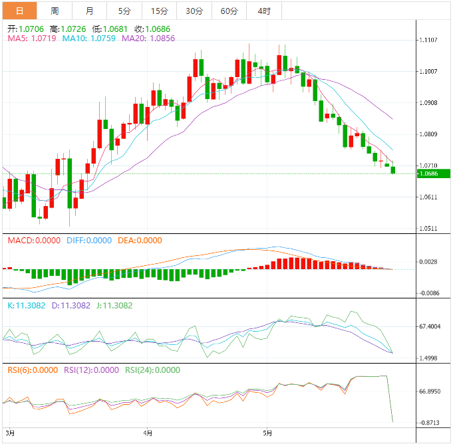The image size is (455, 448).
Task: Click the RSI(6):0.0000 label
Action: pyautogui.click(x=33, y=370)
